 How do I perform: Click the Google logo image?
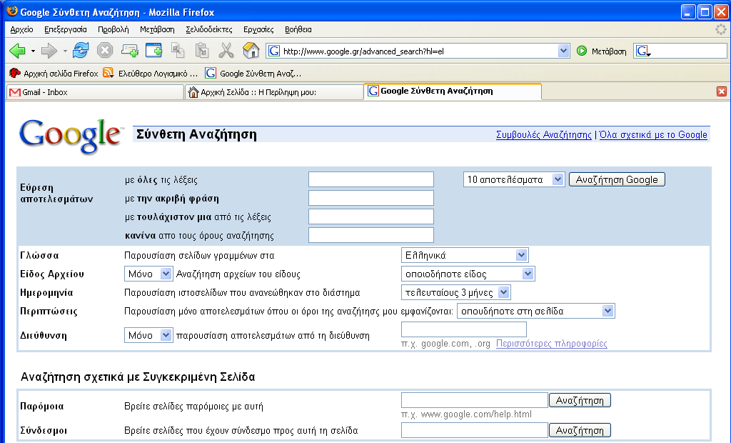(x=71, y=135)
